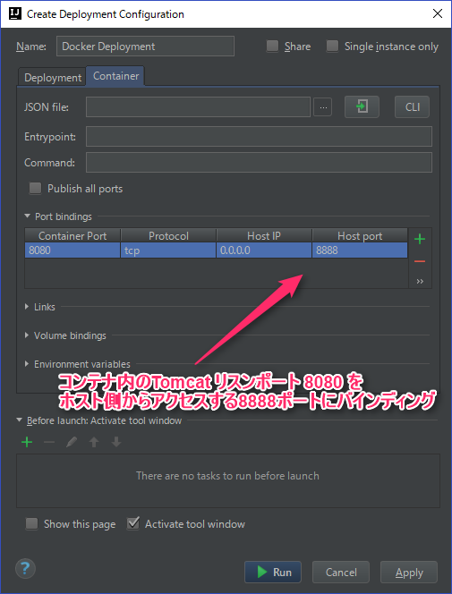452x594 pixels.
Task: Click inside the Entrypoint field
Action: click(259, 136)
